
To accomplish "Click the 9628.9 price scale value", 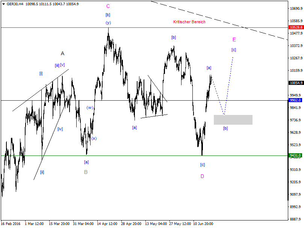I will 295,133.
